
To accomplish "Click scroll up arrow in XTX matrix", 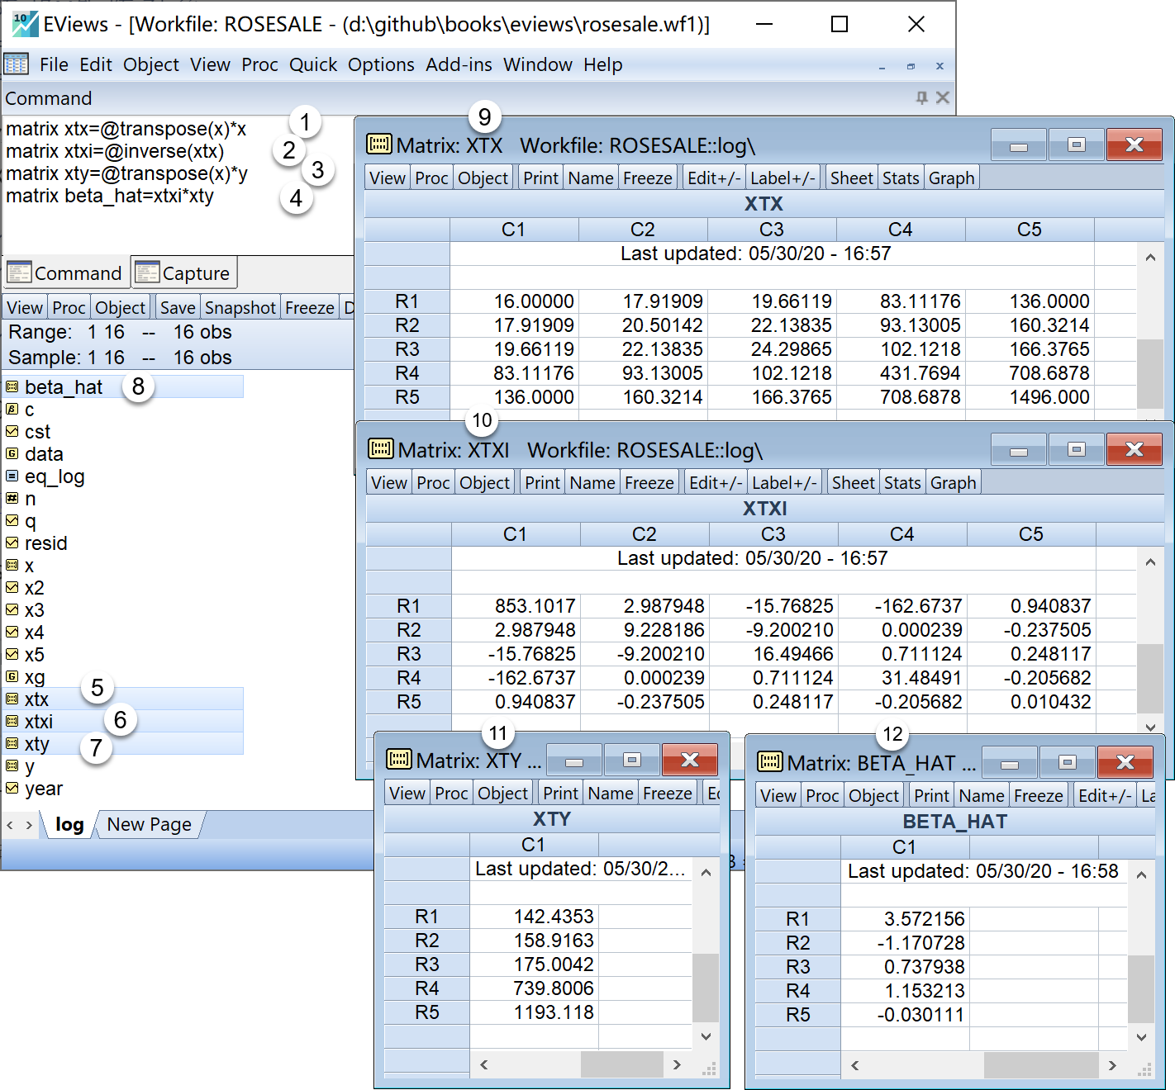I will pyautogui.click(x=1149, y=258).
